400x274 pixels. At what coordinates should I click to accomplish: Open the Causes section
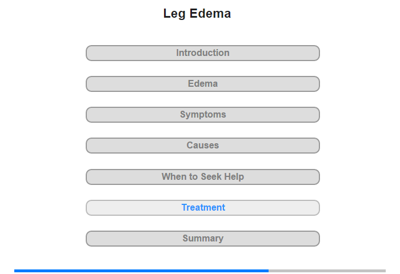pyautogui.click(x=202, y=146)
